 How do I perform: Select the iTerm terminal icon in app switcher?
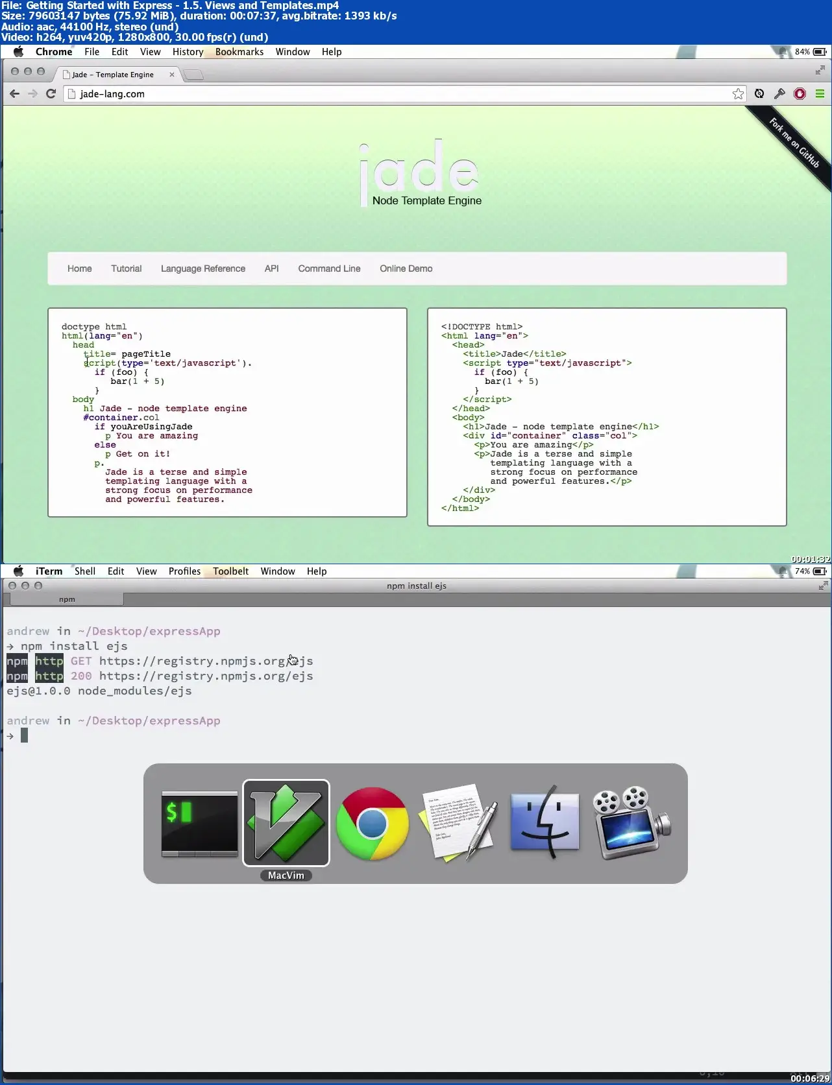pos(199,824)
